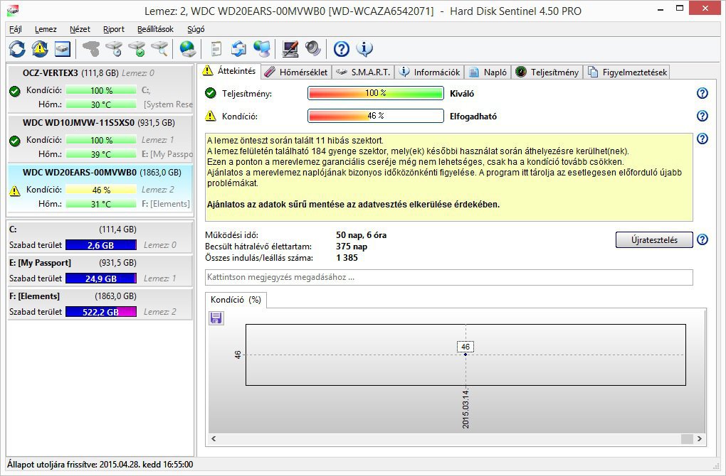The image size is (726, 476).
Task: Switch to the Teljesítmény tab
Action: (x=547, y=72)
